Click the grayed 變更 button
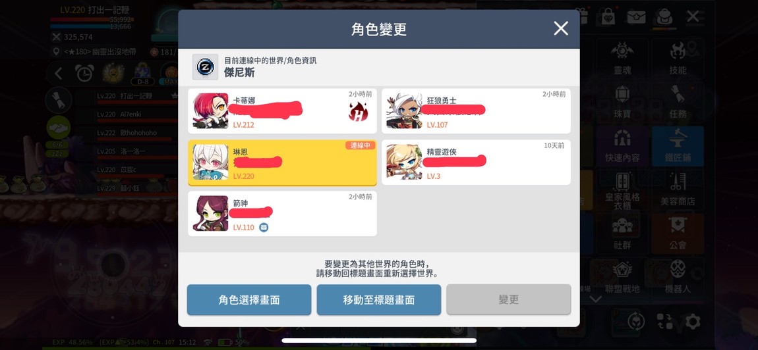The width and height of the screenshot is (758, 350). [x=509, y=300]
